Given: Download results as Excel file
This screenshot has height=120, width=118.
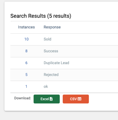Looking at the screenshot, I should click(47, 99).
